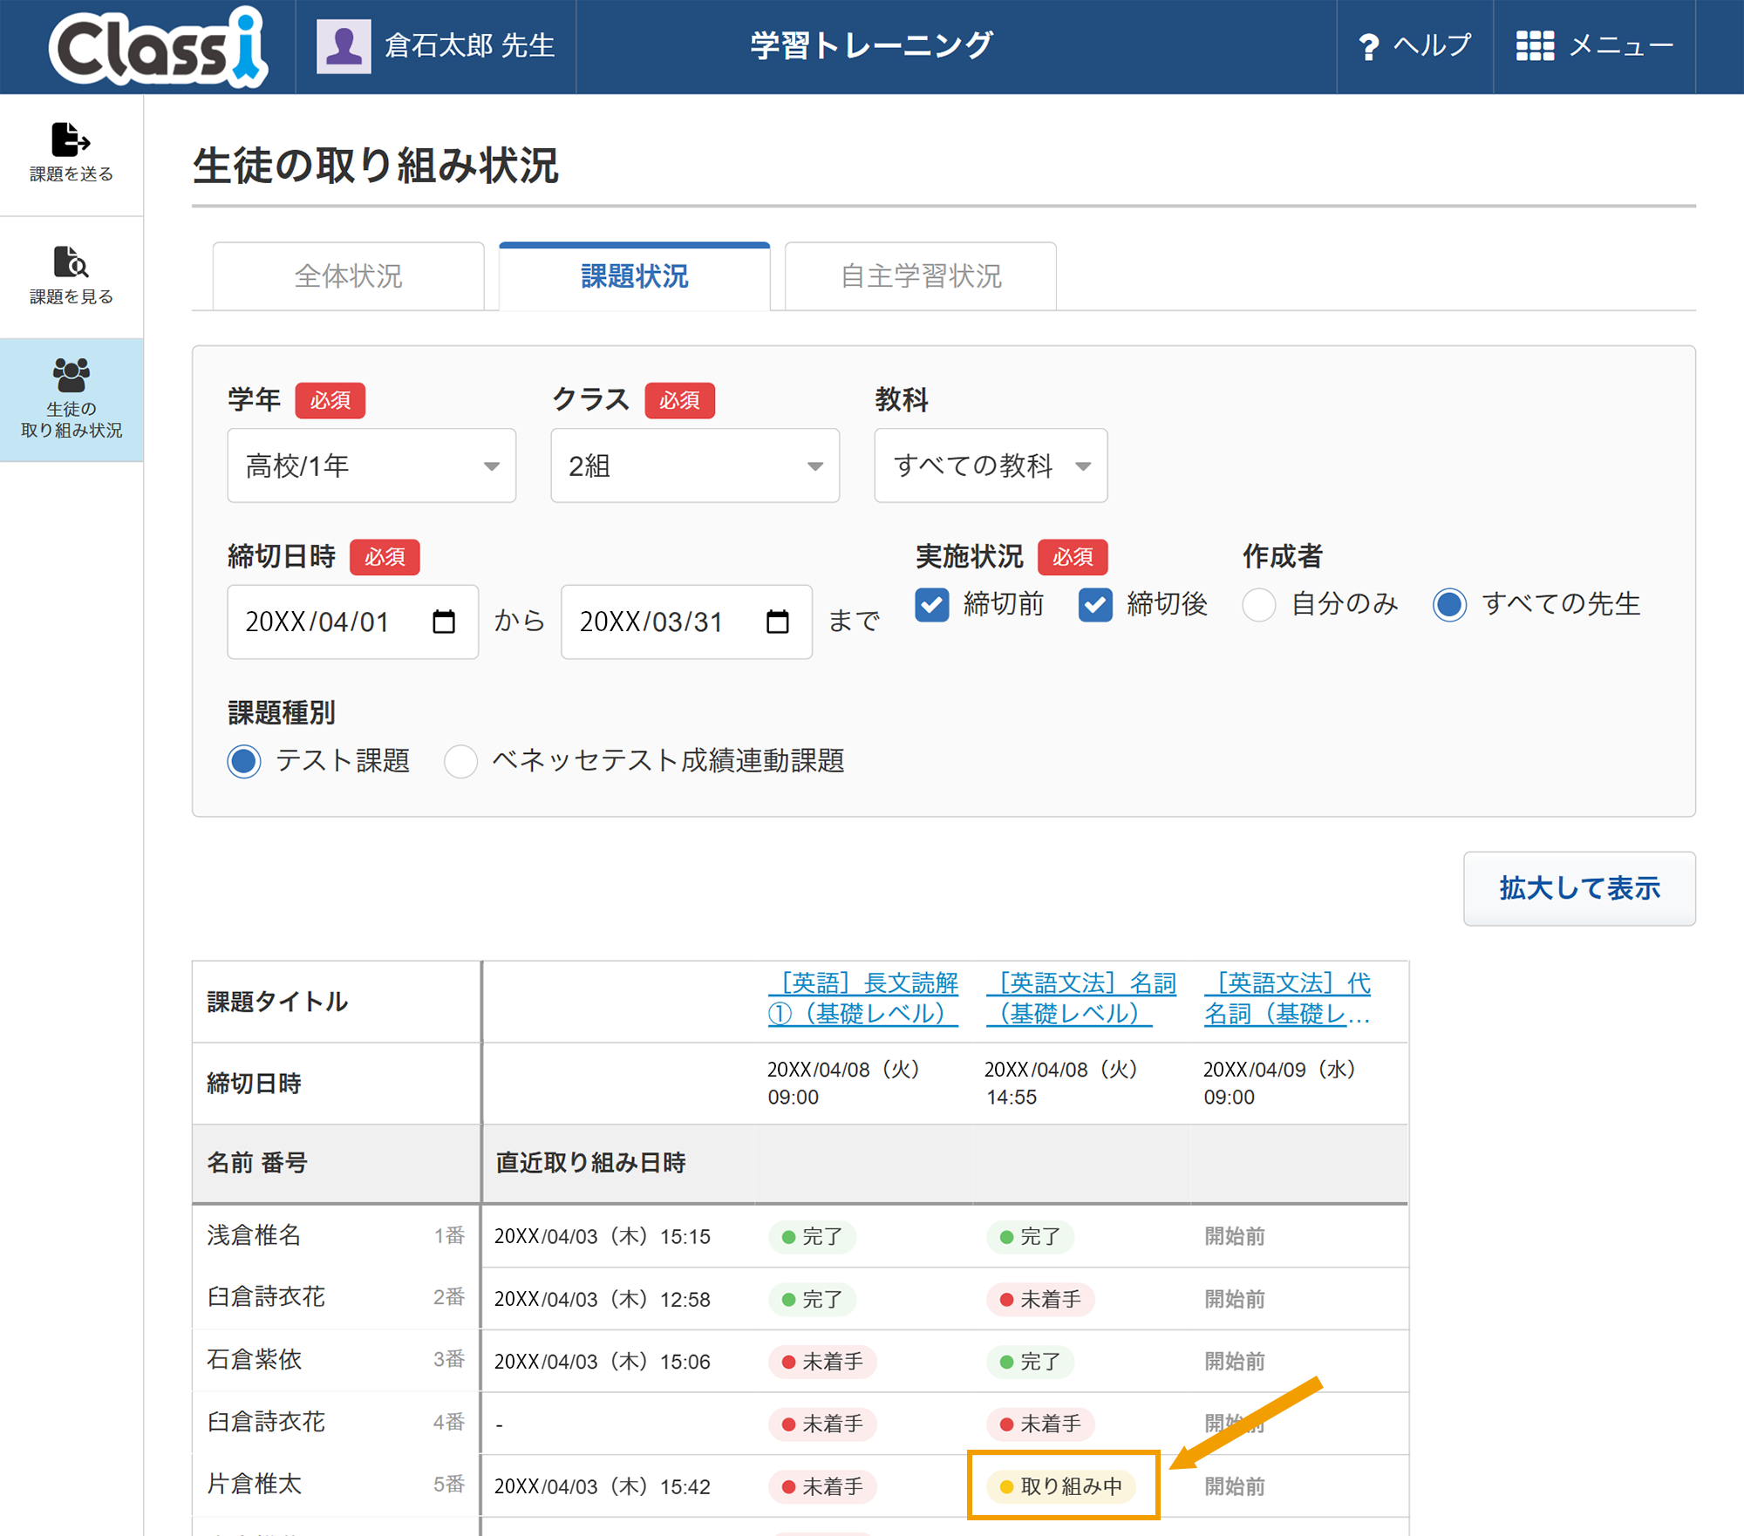Click 片倉椎太's 未着手 status for 長文読解
The image size is (1744, 1536).
822,1486
